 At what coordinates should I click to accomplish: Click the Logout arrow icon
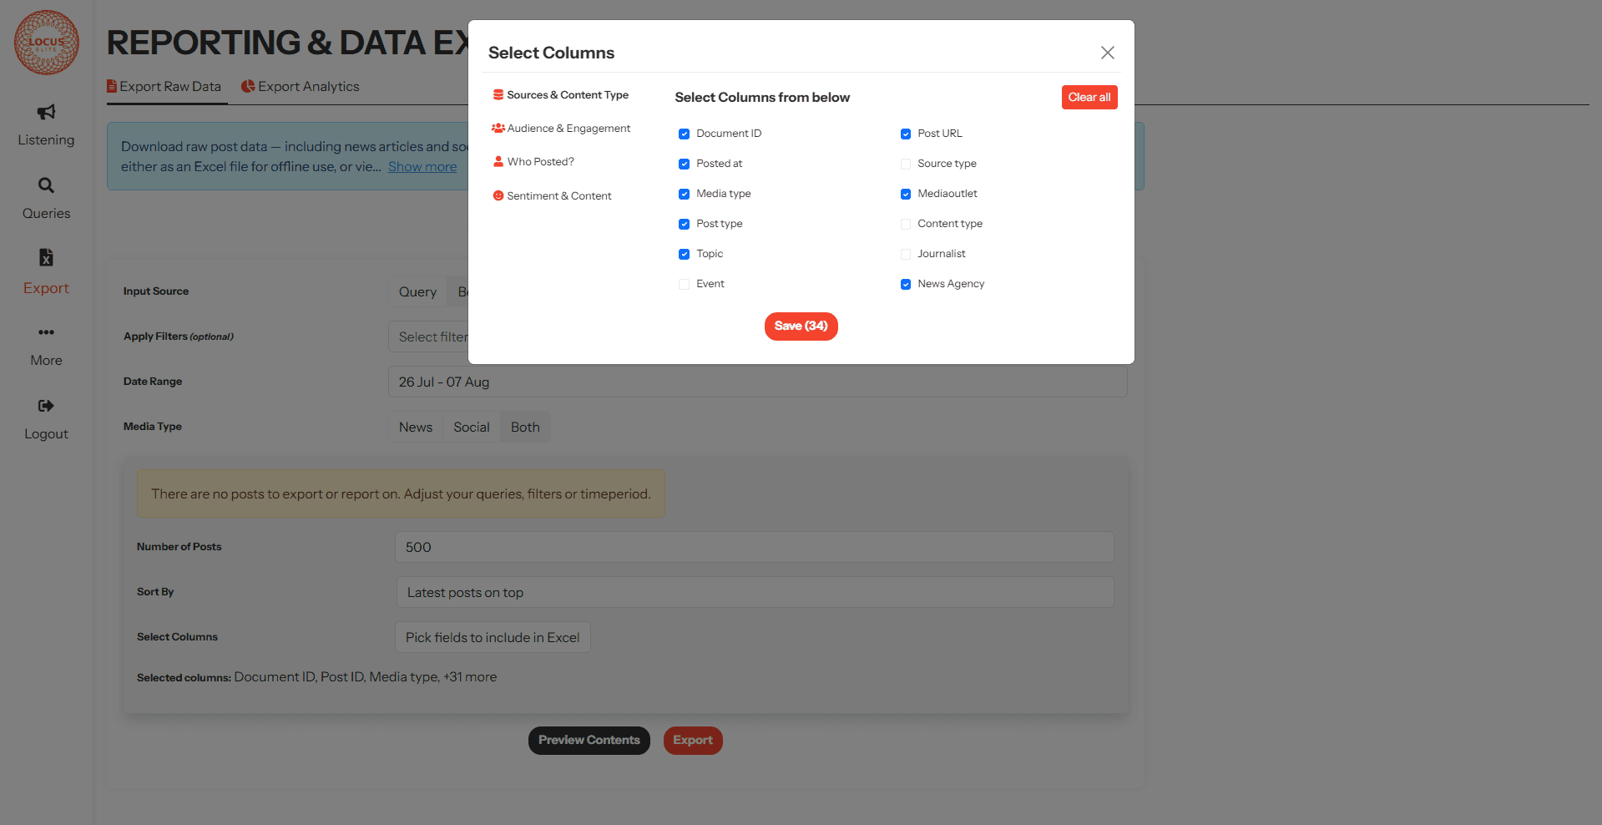(x=46, y=406)
